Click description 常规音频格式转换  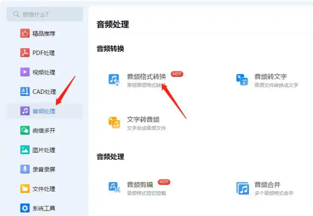click(x=146, y=85)
